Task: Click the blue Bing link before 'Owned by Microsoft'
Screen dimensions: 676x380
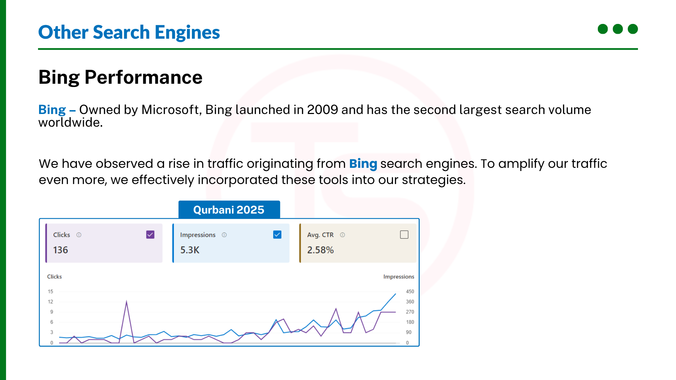Action: pyautogui.click(x=52, y=110)
